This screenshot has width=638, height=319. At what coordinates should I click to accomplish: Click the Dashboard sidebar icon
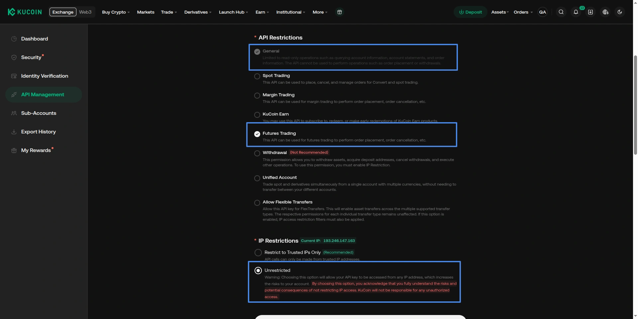coord(14,39)
